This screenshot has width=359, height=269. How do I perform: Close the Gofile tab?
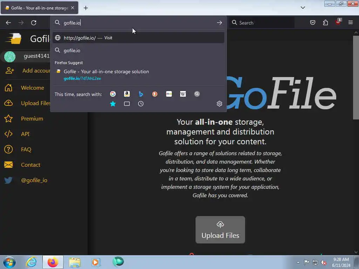pyautogui.click(x=72, y=8)
